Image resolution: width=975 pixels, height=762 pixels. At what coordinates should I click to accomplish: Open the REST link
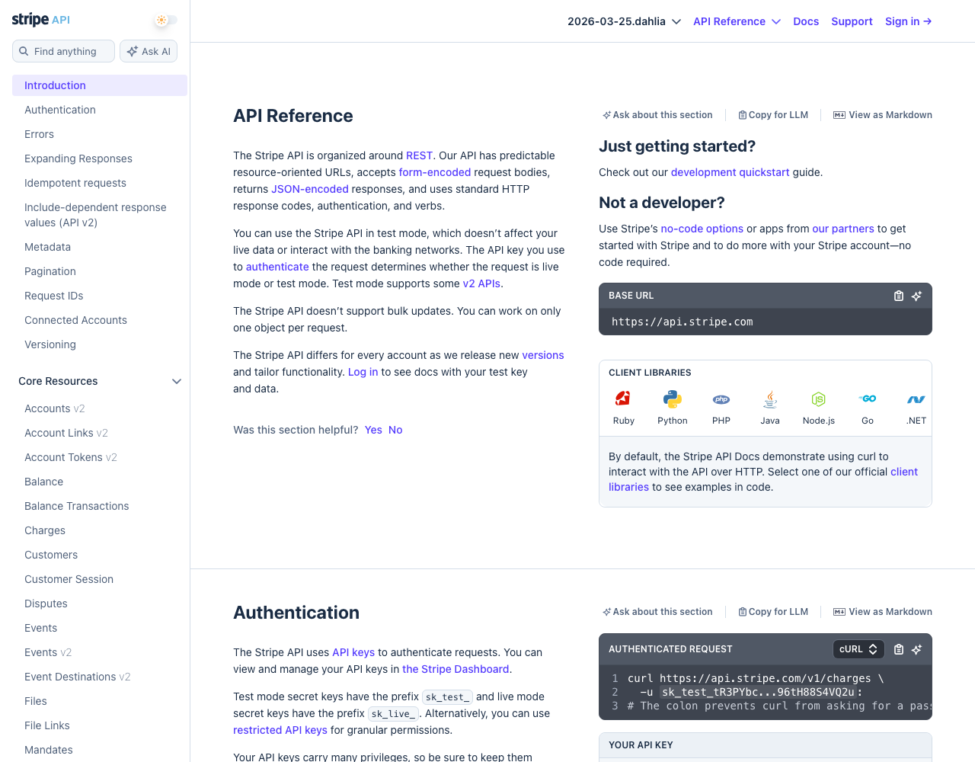[419, 155]
